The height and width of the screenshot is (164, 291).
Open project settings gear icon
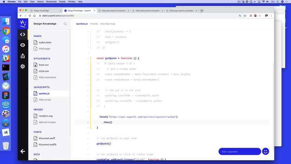(23, 67)
